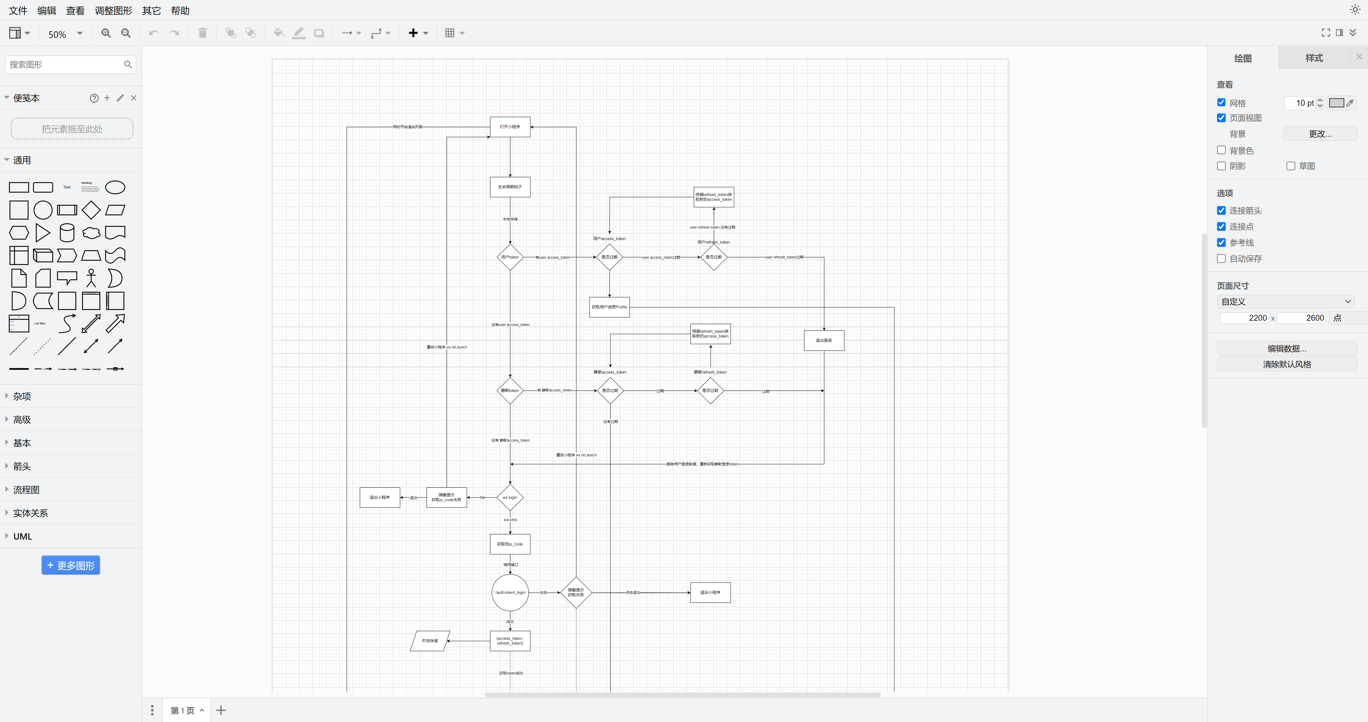Pick the hexagon shape in General palette
Image resolution: width=1368 pixels, height=722 pixels.
[x=19, y=233]
